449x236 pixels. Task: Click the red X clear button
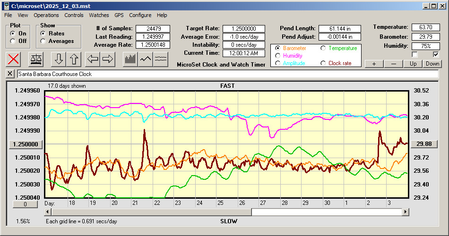[x=14, y=59]
